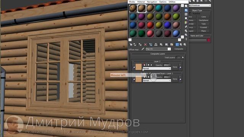Open the Utilities menu
The image size is (244, 137).
[172, 2]
